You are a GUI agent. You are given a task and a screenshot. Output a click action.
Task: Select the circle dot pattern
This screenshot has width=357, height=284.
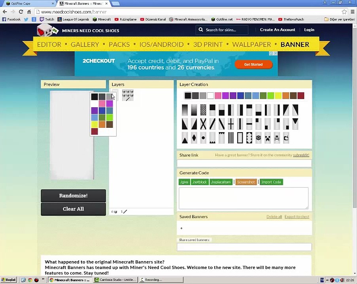(x=203, y=138)
